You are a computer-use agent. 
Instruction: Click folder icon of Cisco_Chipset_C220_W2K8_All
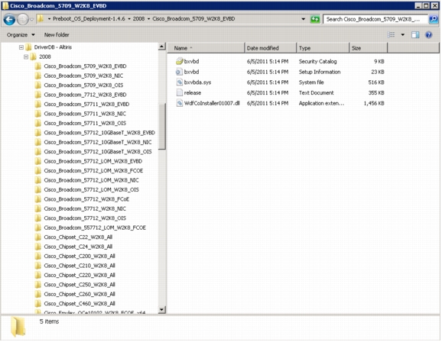tap(37, 276)
